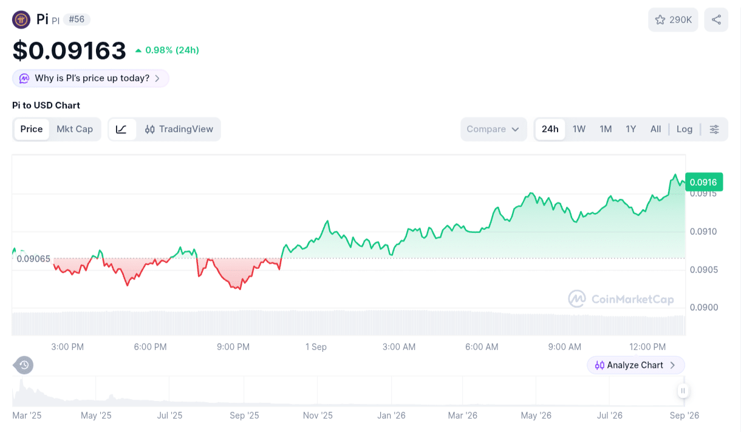The width and height of the screenshot is (741, 432).
Task: Expand the Compare dropdown
Action: click(x=493, y=129)
